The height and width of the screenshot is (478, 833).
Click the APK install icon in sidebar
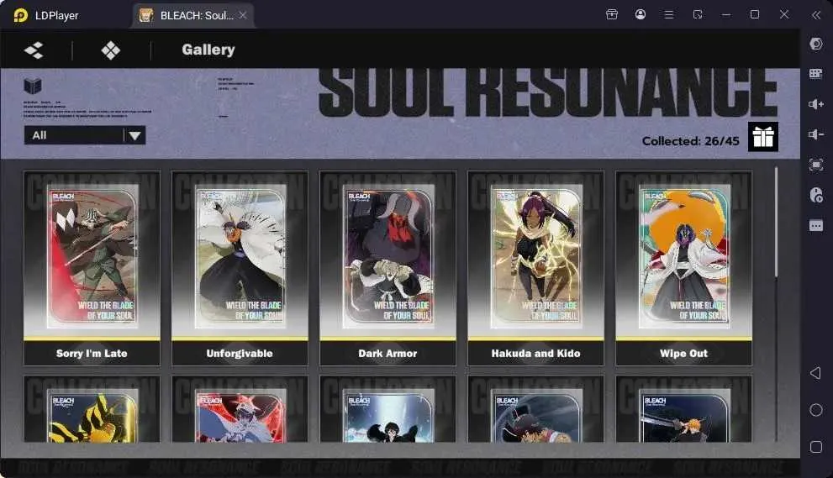816,195
